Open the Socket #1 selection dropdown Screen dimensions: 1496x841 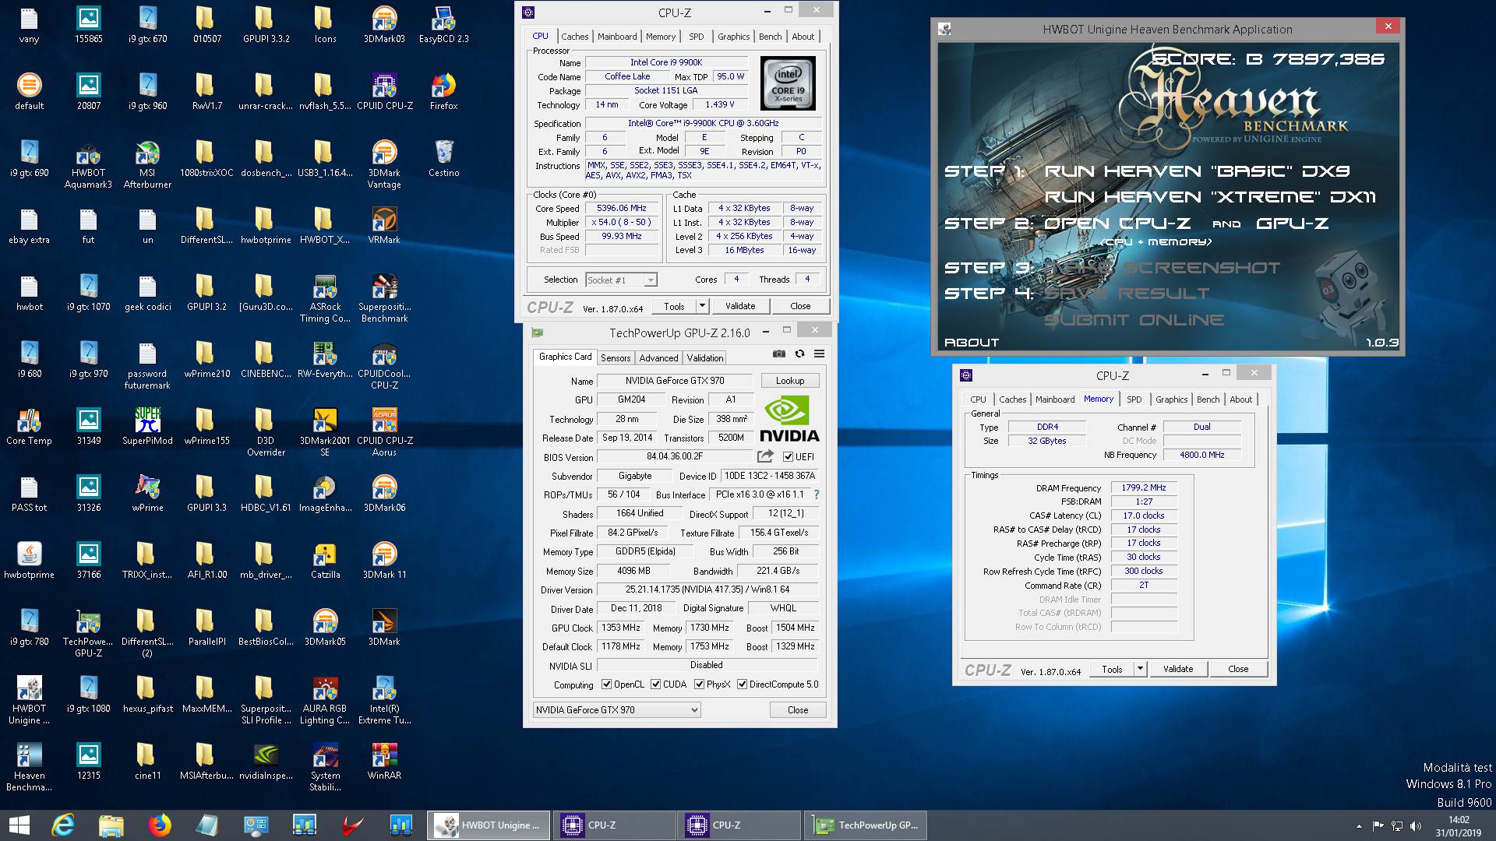point(621,280)
